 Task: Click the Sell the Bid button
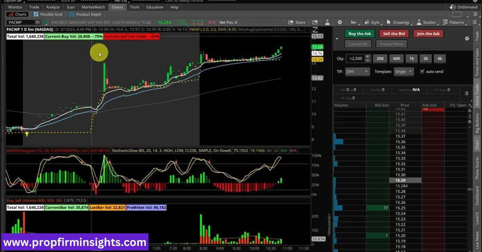click(394, 34)
